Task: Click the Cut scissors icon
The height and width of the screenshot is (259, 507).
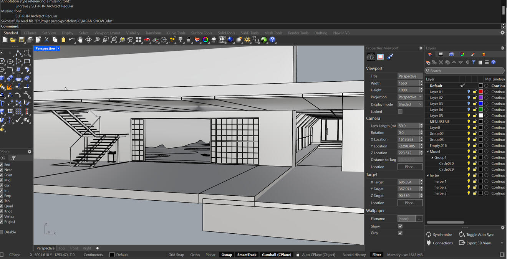Action: 46,40
